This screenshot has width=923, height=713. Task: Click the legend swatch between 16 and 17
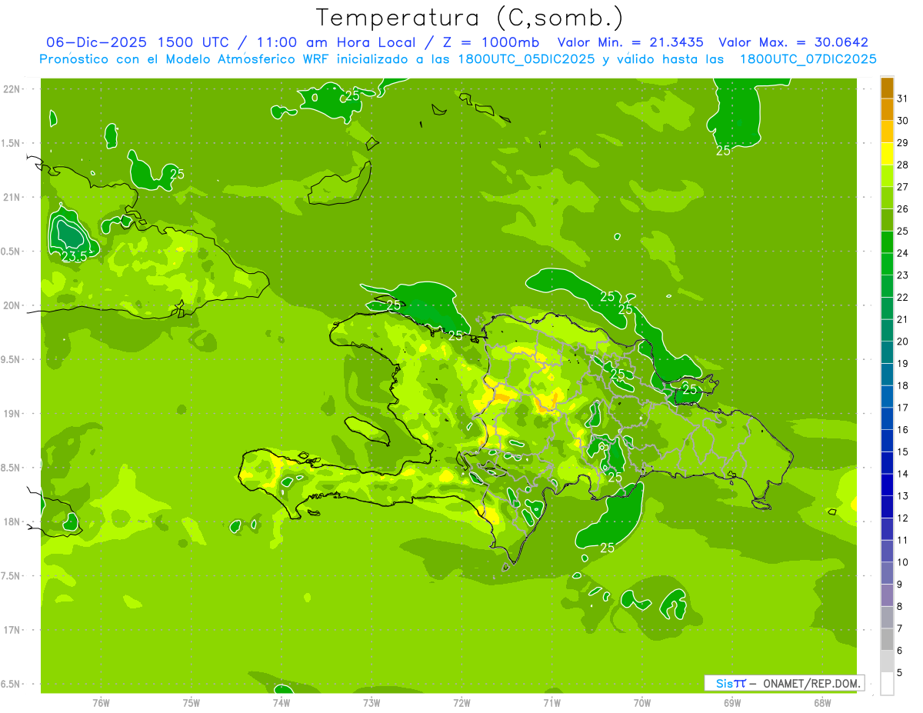point(887,419)
